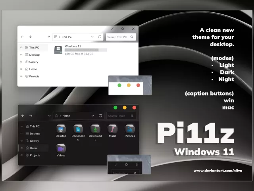This screenshot has width=254, height=191.
Task: Expand recent locations chevron in dark window
Action: (x=49, y=116)
